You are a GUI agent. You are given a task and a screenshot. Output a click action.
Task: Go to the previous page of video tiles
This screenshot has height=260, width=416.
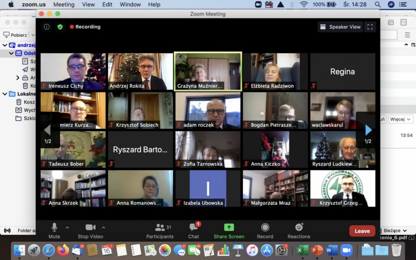[x=48, y=130]
